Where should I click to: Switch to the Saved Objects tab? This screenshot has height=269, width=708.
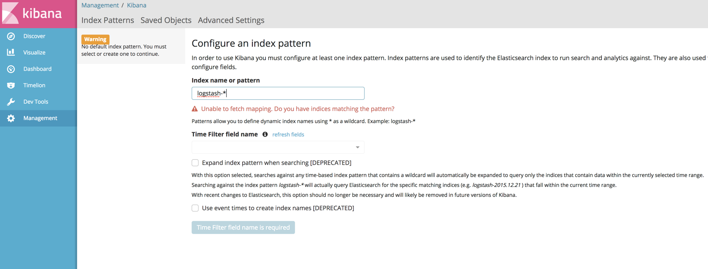pyautogui.click(x=166, y=20)
